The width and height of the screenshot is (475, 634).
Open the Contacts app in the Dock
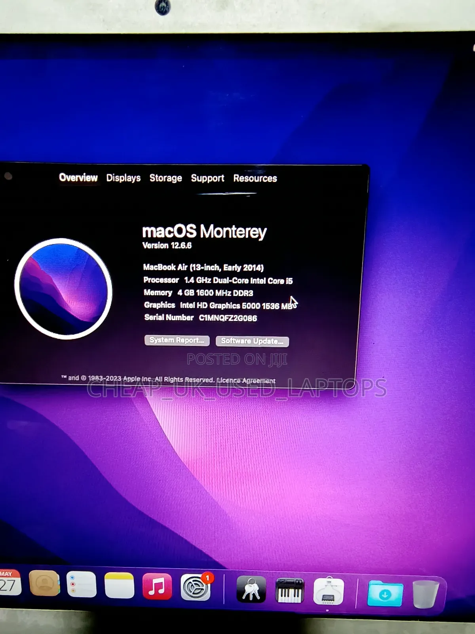click(x=44, y=583)
